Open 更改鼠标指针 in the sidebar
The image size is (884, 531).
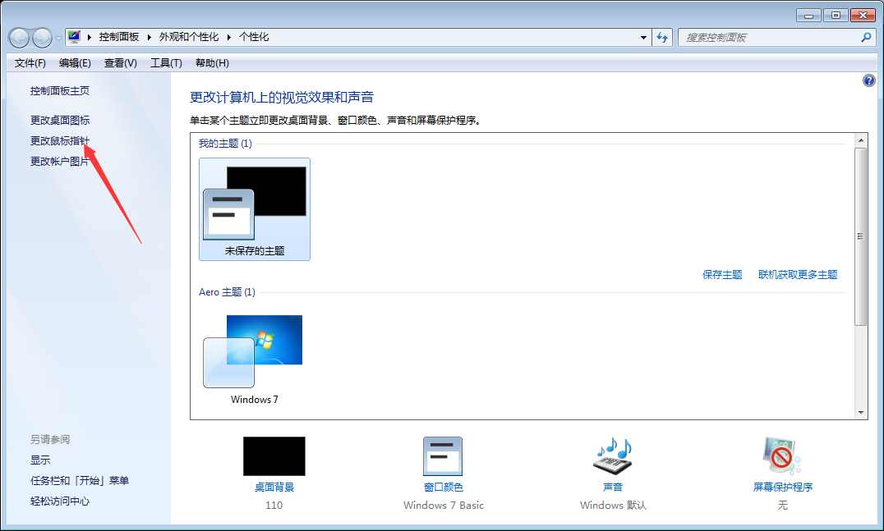[59, 140]
